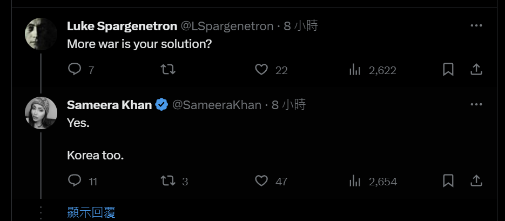Expand hidden replies with 顯示回覆
Viewport: 505px width, 221px height.
tap(91, 212)
